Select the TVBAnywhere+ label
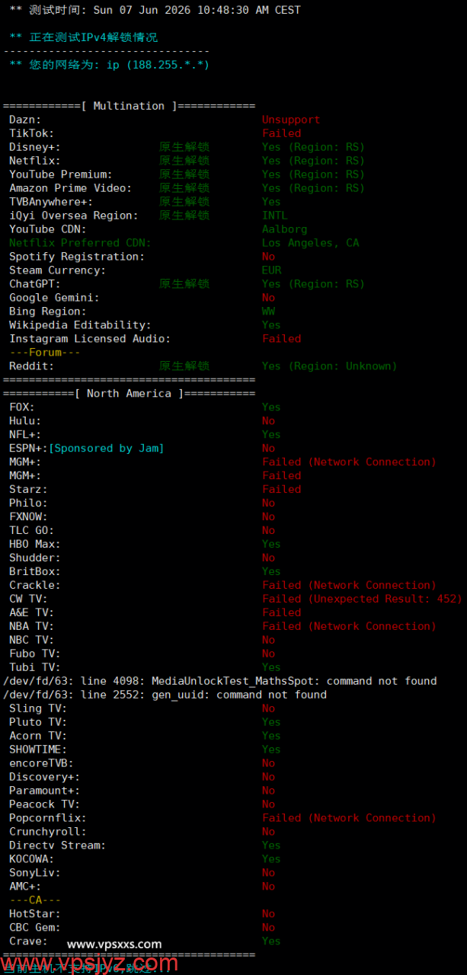The width and height of the screenshot is (467, 975). click(x=51, y=202)
